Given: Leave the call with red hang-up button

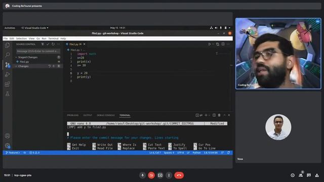Looking at the screenshot, I should pos(179,175).
